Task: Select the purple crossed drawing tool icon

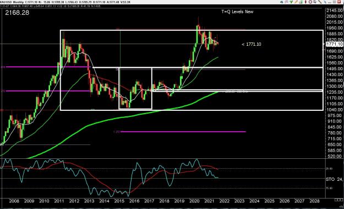Action: (x=286, y=2)
